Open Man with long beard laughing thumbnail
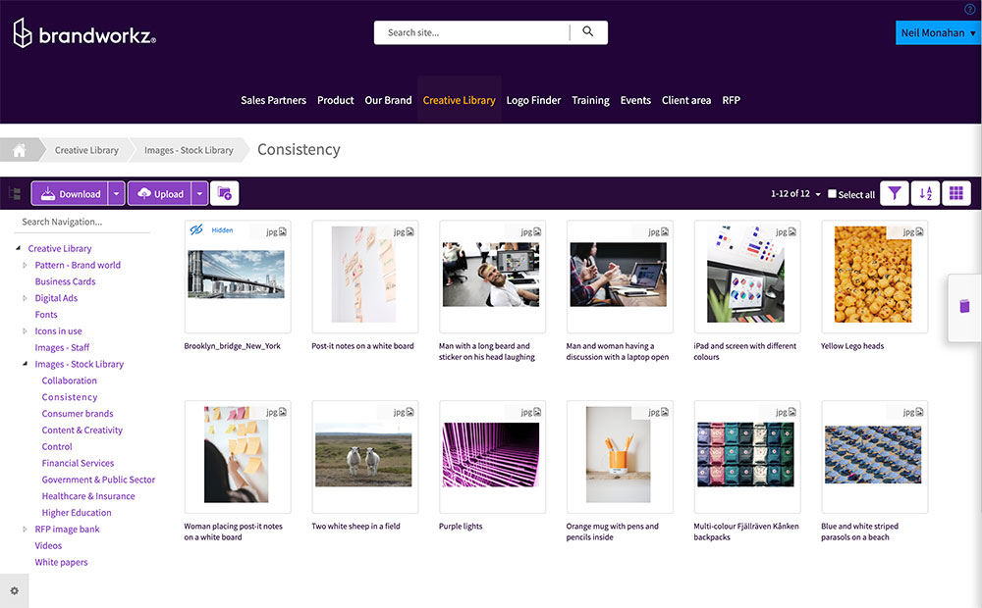The width and height of the screenshot is (982, 608). (x=491, y=274)
